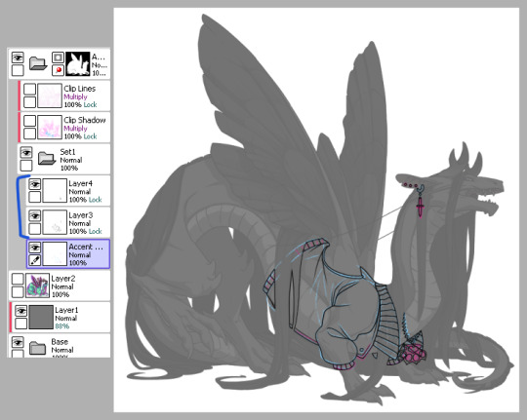This screenshot has height=420, width=527.
Task: Select the Clip Lines layer thumbnail
Action: click(x=50, y=95)
